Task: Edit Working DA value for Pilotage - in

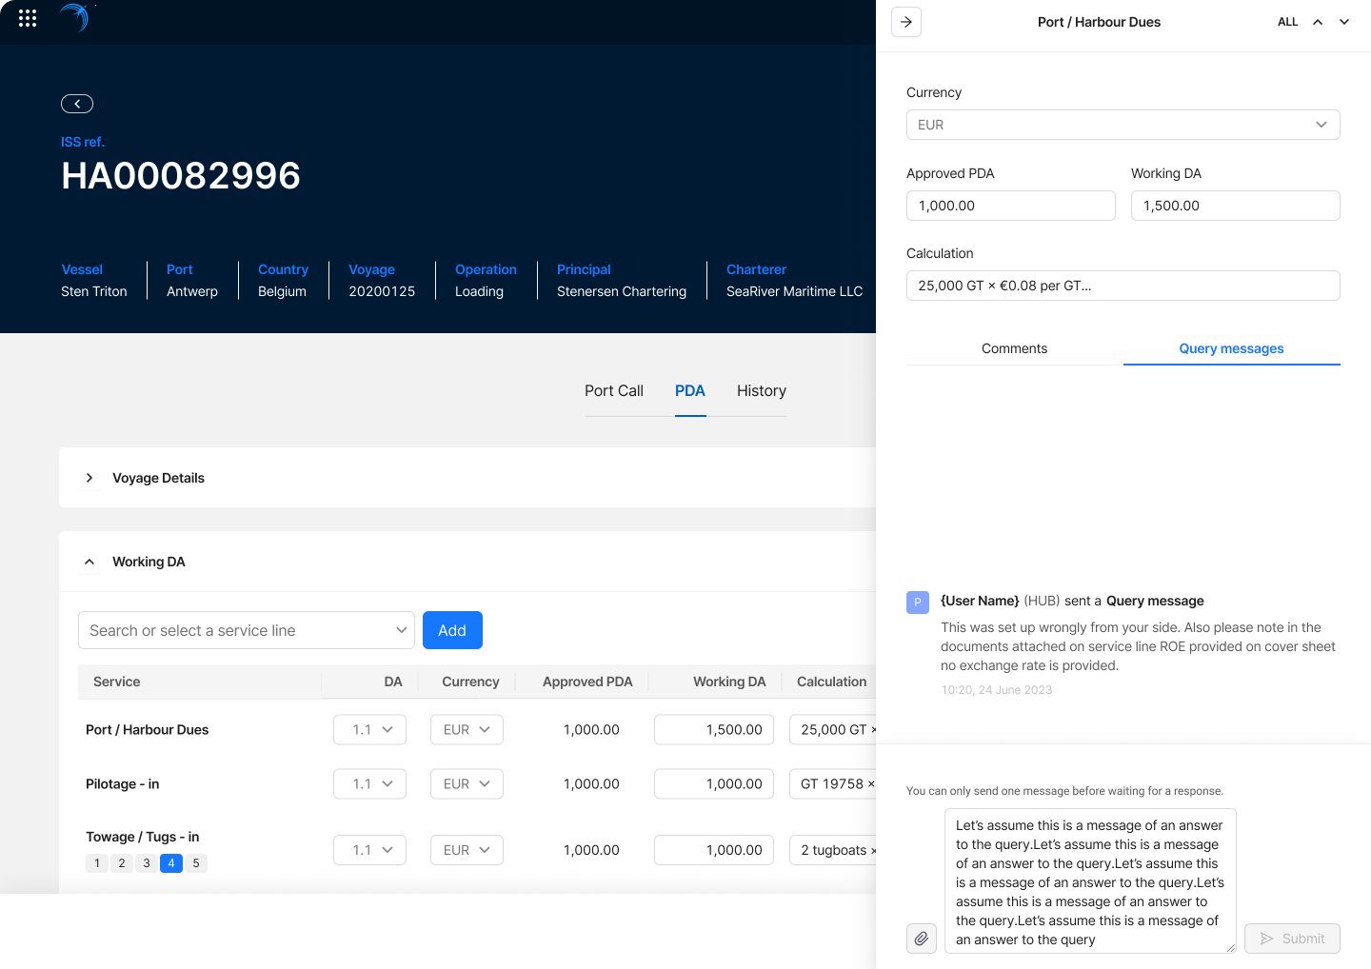Action: (x=714, y=784)
